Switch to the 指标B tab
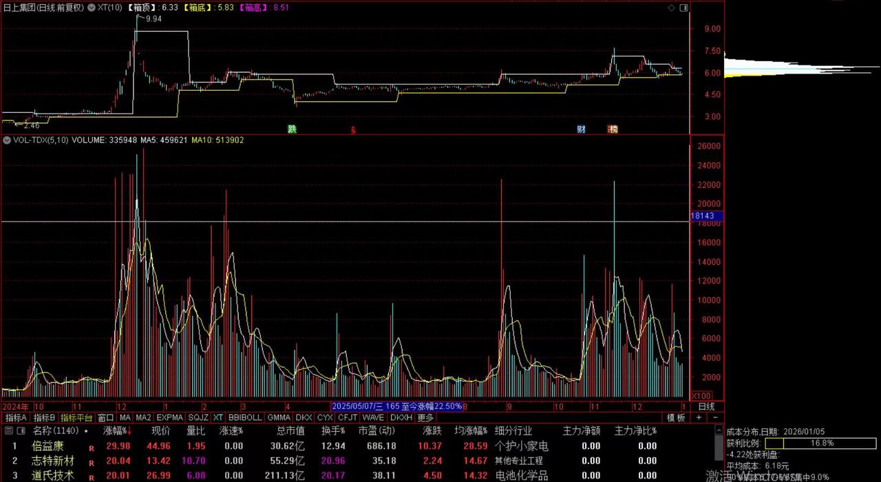The height and width of the screenshot is (482, 881). 44,417
